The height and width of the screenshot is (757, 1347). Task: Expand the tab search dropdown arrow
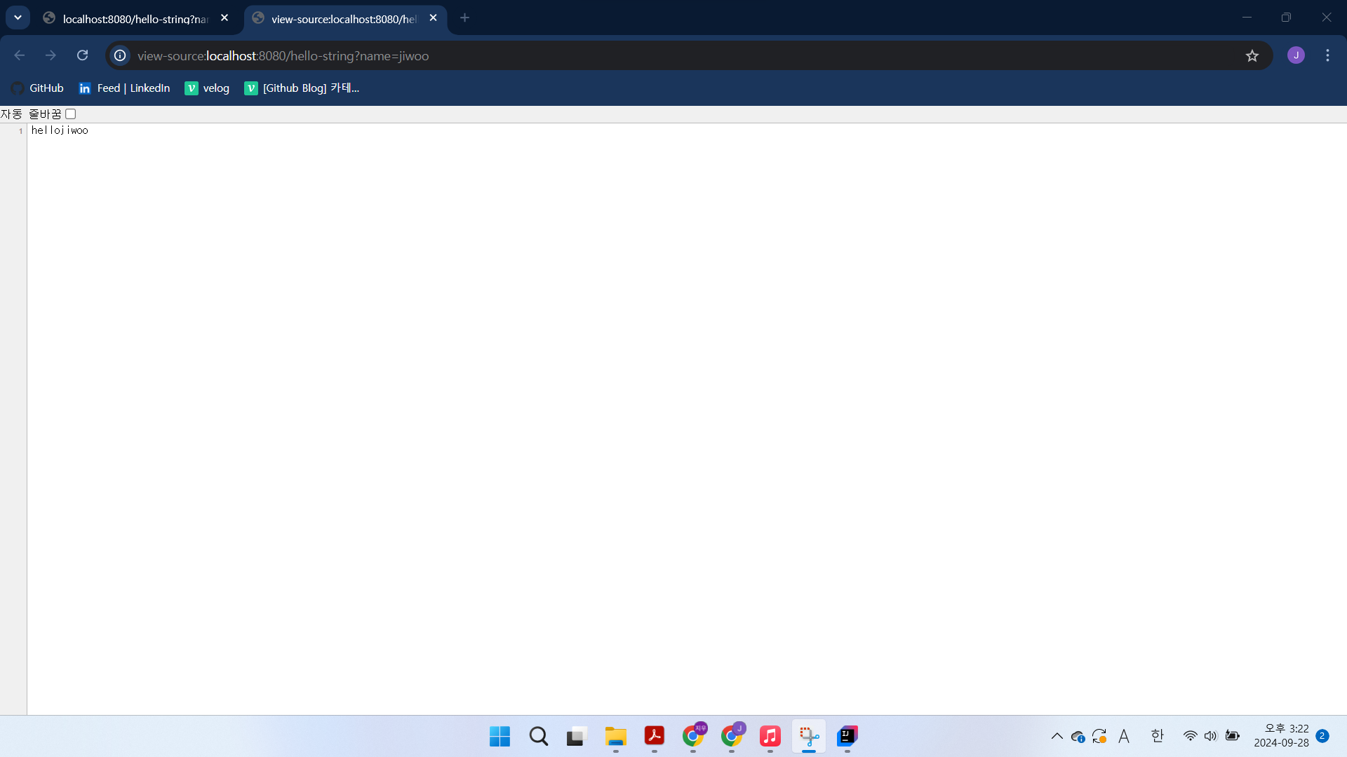pyautogui.click(x=18, y=18)
